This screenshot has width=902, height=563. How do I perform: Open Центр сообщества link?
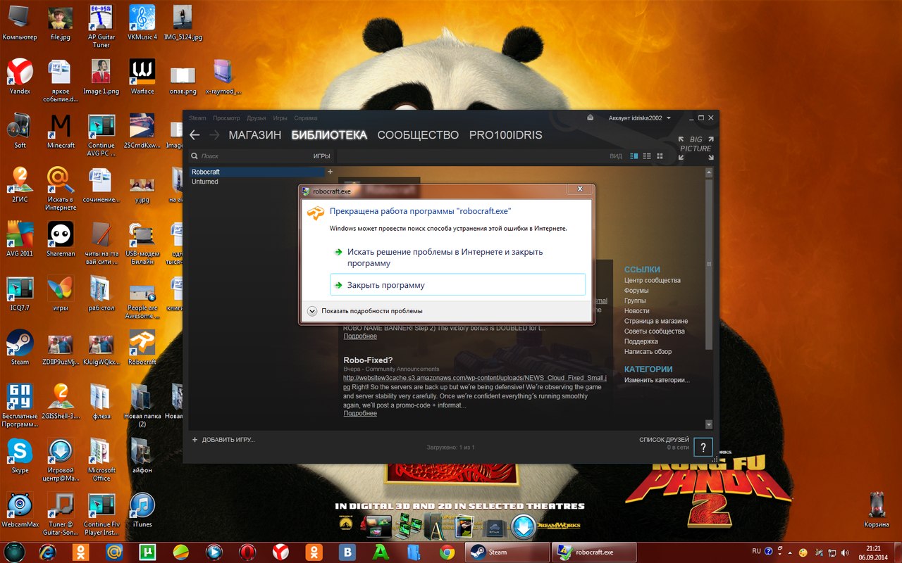(x=653, y=281)
